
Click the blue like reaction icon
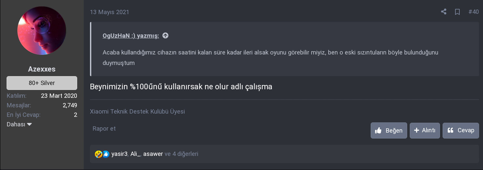pos(106,154)
